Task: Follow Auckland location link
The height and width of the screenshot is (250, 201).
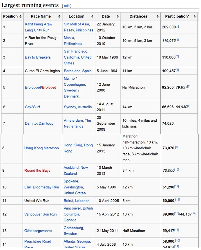Action: pos(71,168)
